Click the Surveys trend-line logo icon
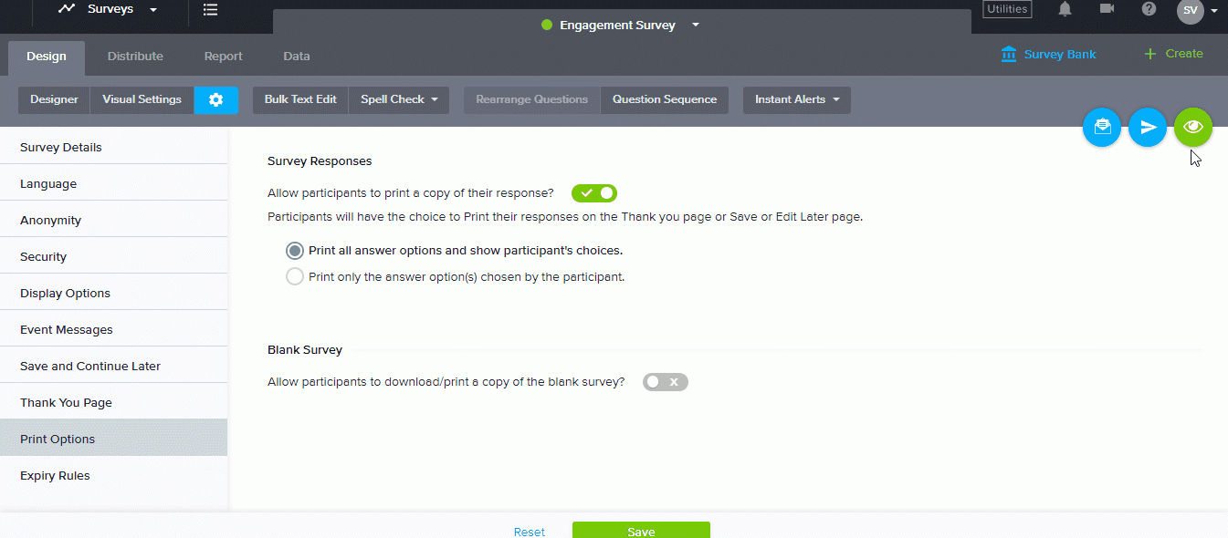Image resolution: width=1228 pixels, height=538 pixels. click(66, 9)
